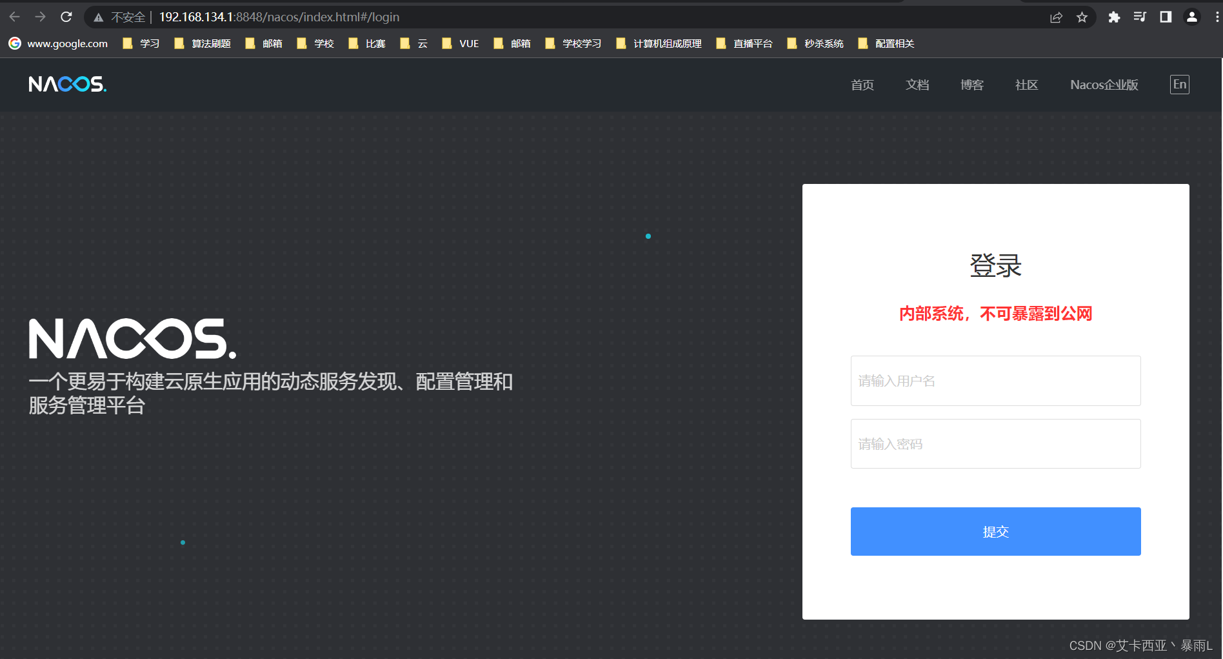Click the not-secure warning triangle icon
This screenshot has width=1223, height=659.
[98, 17]
